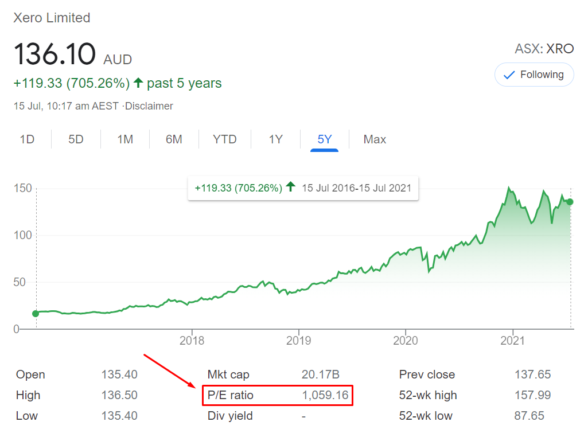The height and width of the screenshot is (441, 588).
Task: Click the Open value 135.40
Action: click(x=119, y=374)
